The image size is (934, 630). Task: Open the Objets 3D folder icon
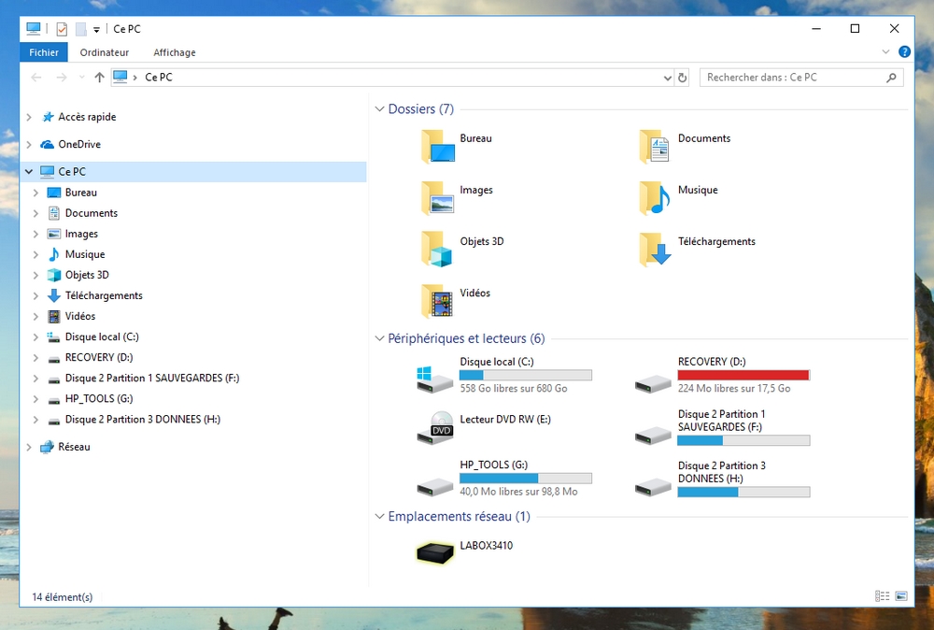(435, 249)
